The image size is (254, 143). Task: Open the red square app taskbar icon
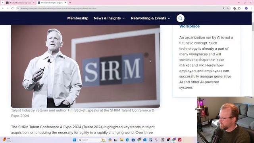point(180,140)
